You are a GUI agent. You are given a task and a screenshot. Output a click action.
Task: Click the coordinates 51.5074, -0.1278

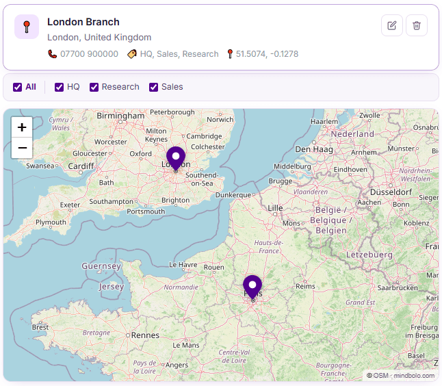pos(267,54)
